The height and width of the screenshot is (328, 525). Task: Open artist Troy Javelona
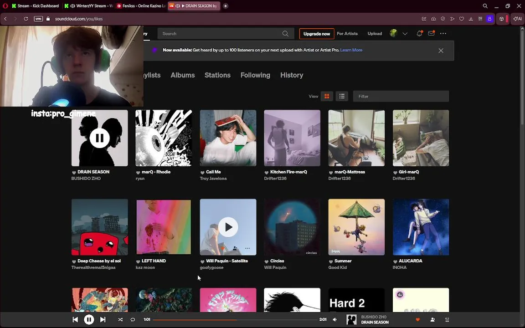point(213,179)
